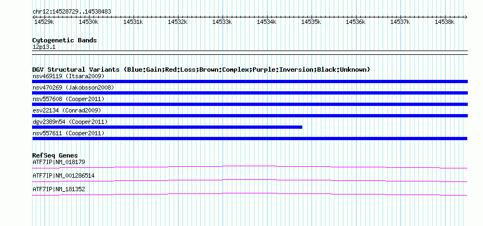Image resolution: width=483 pixels, height=226 pixels.
Task: Click the nsv470269 (Jakobsson2008) label
Action: click(x=73, y=87)
